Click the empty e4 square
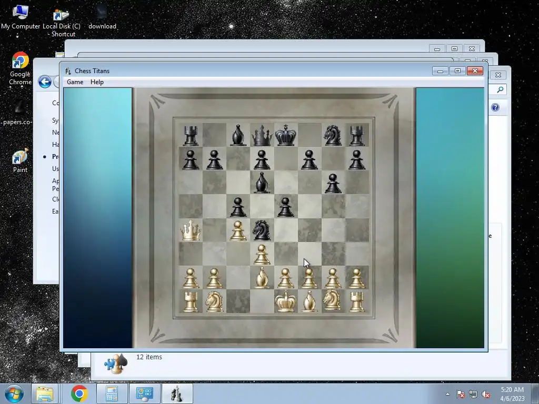539x404 pixels. 286,230
